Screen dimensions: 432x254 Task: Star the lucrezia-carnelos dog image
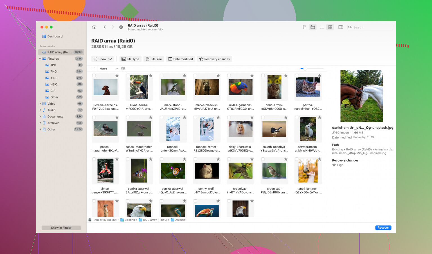(x=117, y=75)
